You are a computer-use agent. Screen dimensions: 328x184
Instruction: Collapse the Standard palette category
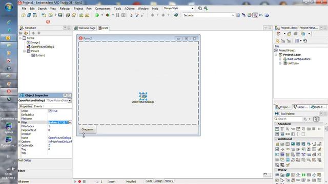click(276, 124)
